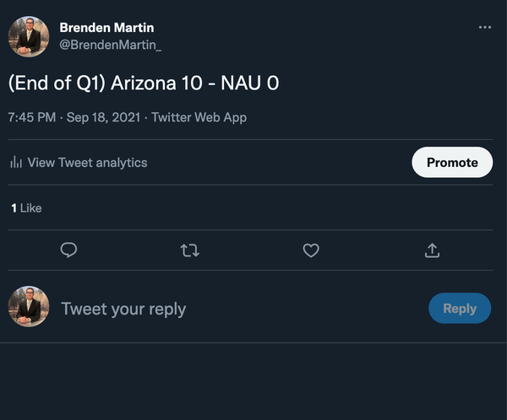Viewport: 507px width, 420px height.
Task: Click the reply speech bubble icon
Action: [x=69, y=250]
